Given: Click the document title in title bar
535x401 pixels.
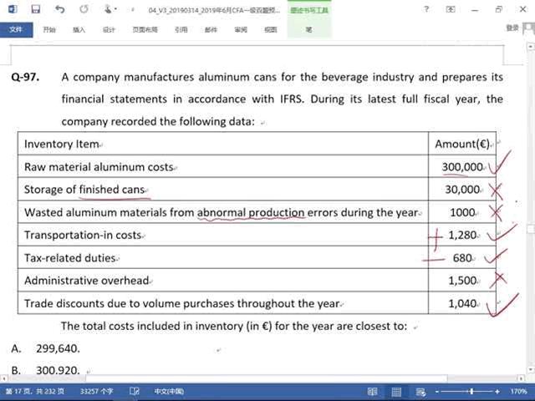Looking at the screenshot, I should [214, 10].
